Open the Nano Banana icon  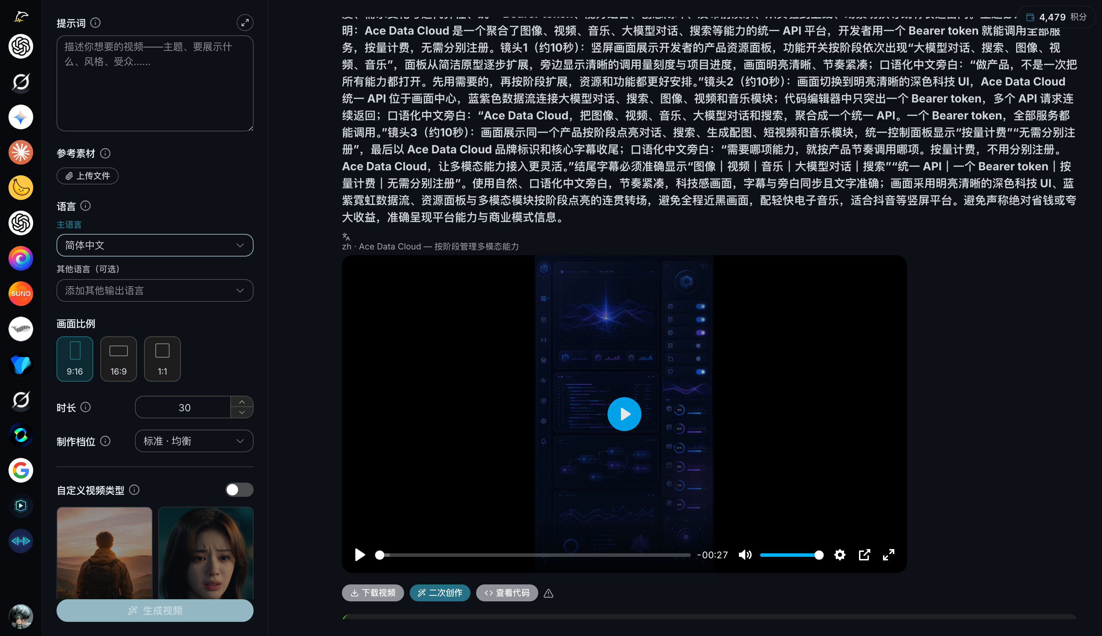[x=20, y=188]
